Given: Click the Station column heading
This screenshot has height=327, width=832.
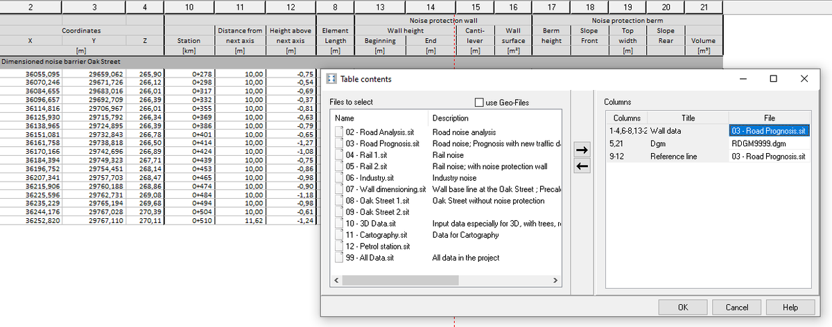Looking at the screenshot, I should (x=189, y=40).
